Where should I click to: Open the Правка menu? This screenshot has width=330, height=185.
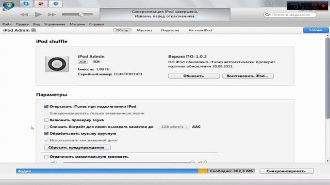click(22, 24)
